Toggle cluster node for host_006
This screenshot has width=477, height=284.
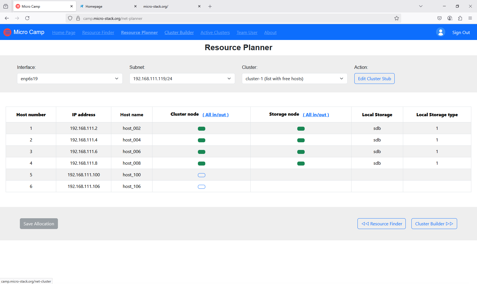tap(202, 152)
